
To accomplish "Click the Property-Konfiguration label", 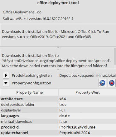I will (31, 83).
